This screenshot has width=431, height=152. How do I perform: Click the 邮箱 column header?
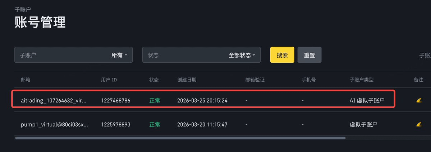(26, 80)
